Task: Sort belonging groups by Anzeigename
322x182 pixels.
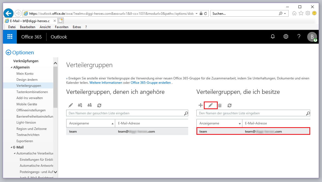Action: (x=91, y=123)
